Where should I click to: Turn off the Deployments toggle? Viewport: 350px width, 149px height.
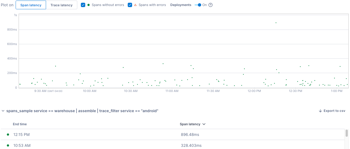pyautogui.click(x=198, y=5)
